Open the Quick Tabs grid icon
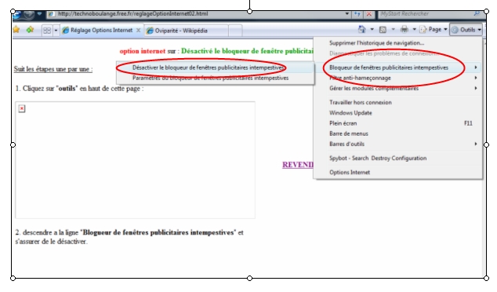This screenshot has height=292, width=497. [x=47, y=31]
